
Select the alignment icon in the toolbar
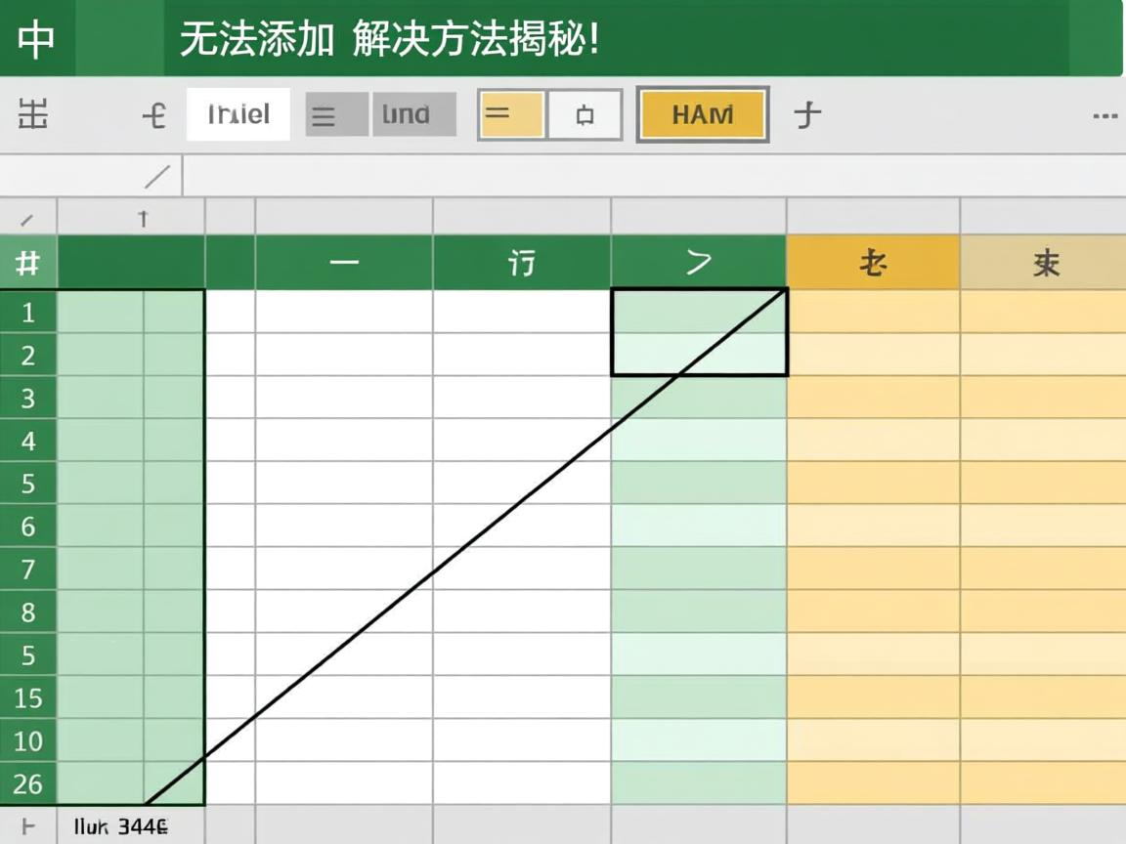[333, 114]
